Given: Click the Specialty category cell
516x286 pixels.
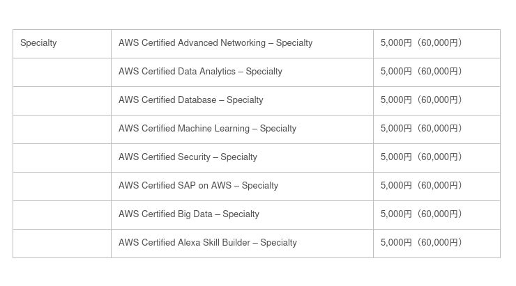Looking at the screenshot, I should pyautogui.click(x=38, y=43).
